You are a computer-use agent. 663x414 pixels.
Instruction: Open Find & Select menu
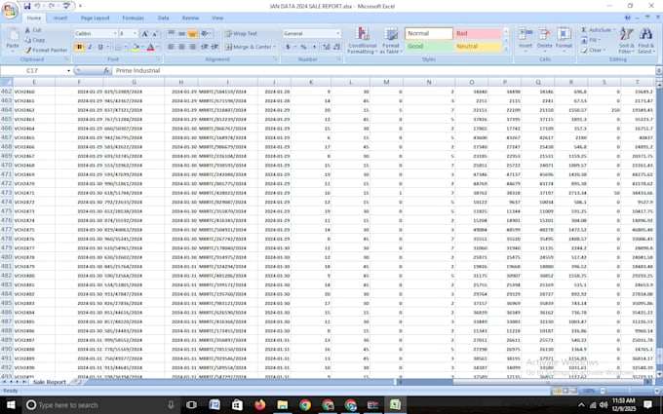(645, 41)
